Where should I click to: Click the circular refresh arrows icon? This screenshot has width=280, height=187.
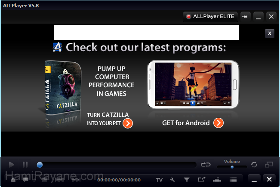(x=254, y=165)
